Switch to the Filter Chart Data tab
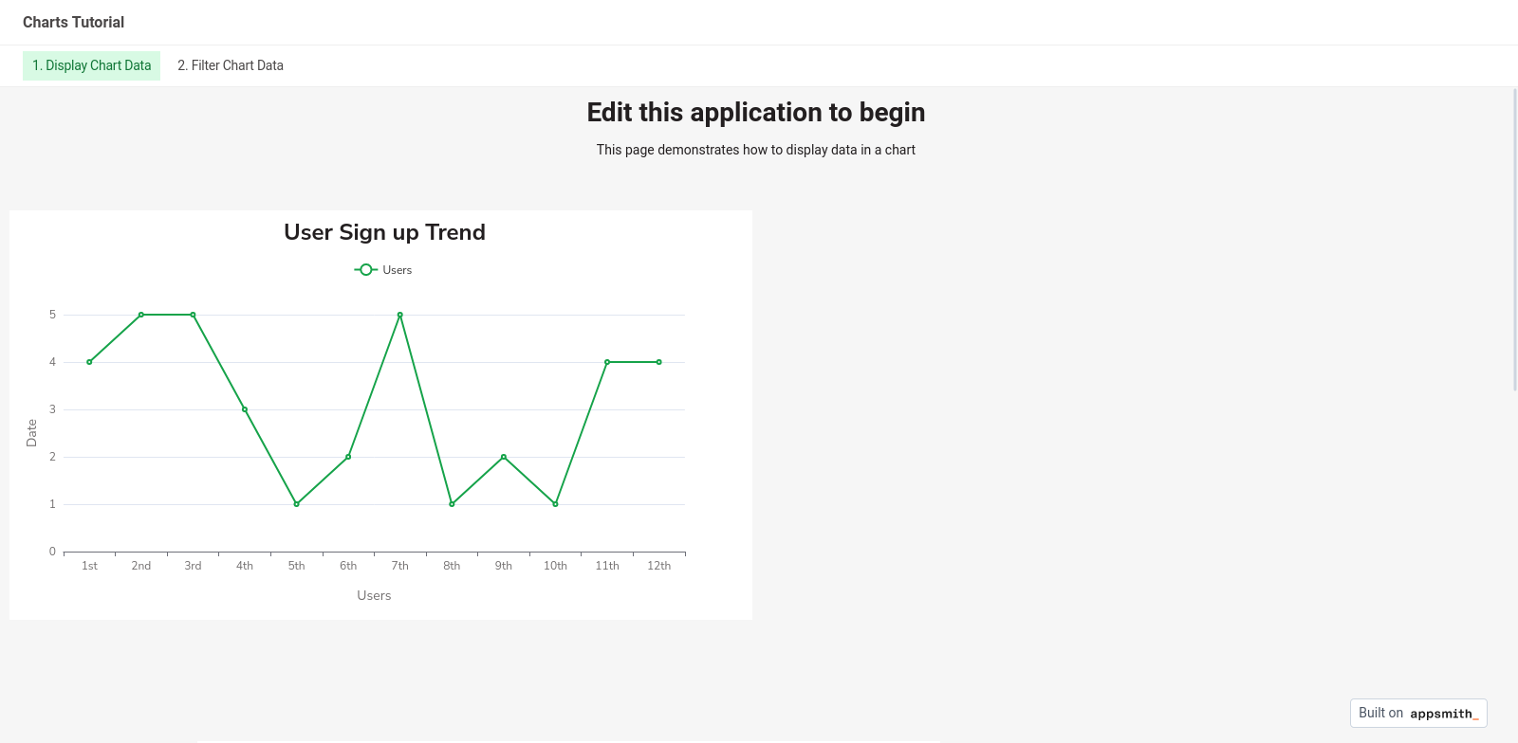Viewport: 1518px width, 743px height. point(231,65)
